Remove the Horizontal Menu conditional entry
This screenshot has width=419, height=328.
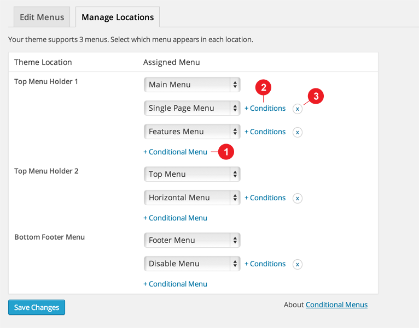coord(298,198)
